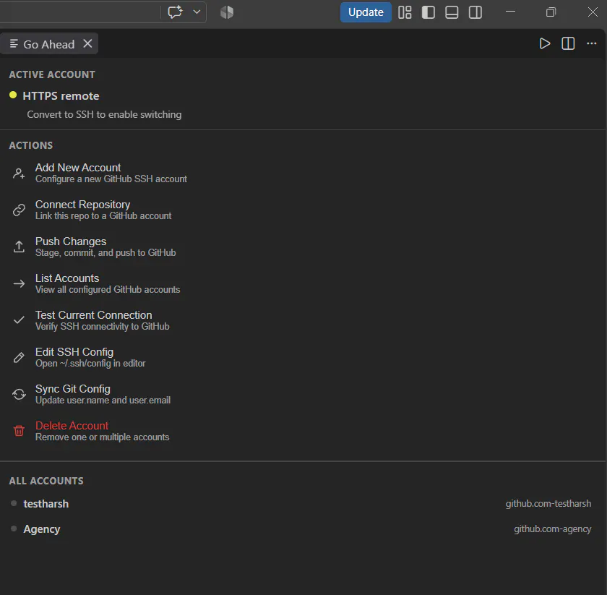Open the customize layout icon
Image resolution: width=607 pixels, height=595 pixels.
pos(405,12)
